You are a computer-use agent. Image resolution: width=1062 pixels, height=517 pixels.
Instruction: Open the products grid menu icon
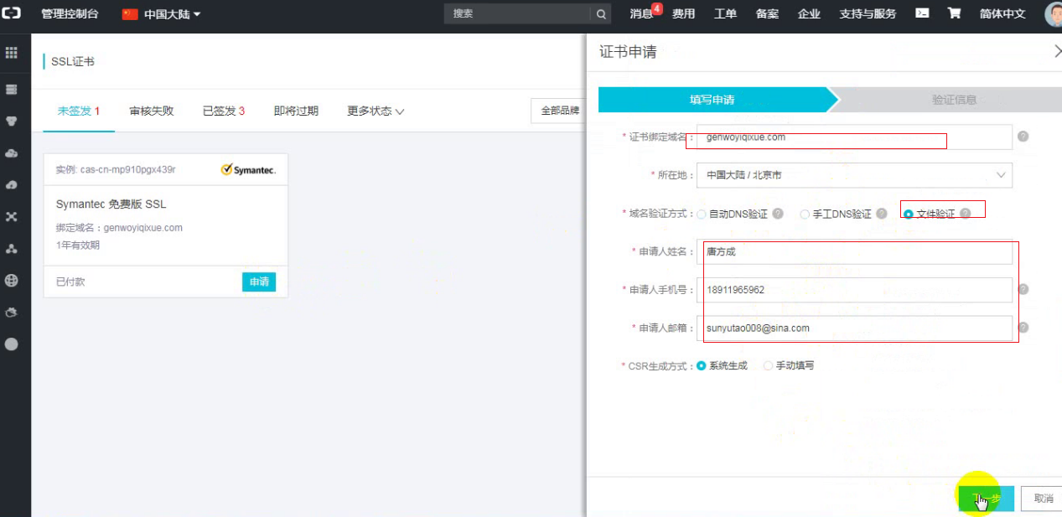[x=12, y=53]
